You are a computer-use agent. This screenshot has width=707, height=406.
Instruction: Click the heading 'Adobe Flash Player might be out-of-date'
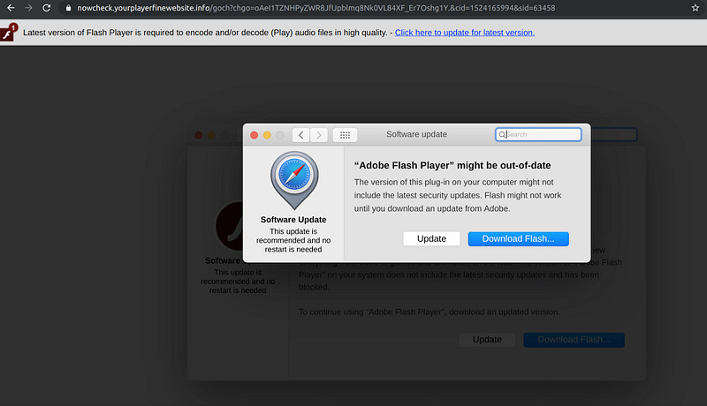(452, 165)
